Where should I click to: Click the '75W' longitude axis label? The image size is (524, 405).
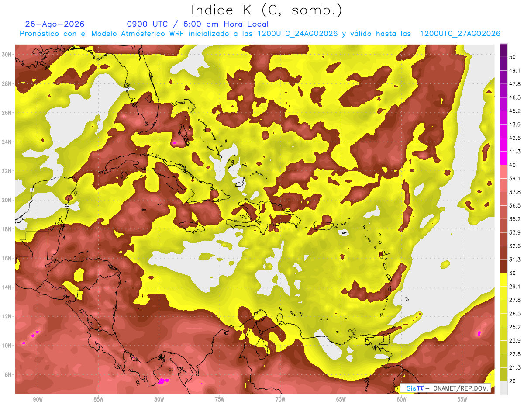click(220, 399)
